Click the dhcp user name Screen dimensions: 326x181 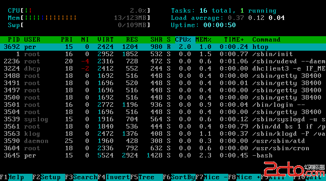coord(32,69)
